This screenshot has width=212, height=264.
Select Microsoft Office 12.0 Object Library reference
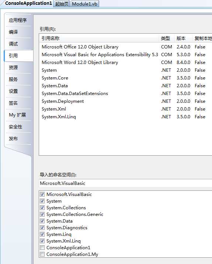coord(126,47)
